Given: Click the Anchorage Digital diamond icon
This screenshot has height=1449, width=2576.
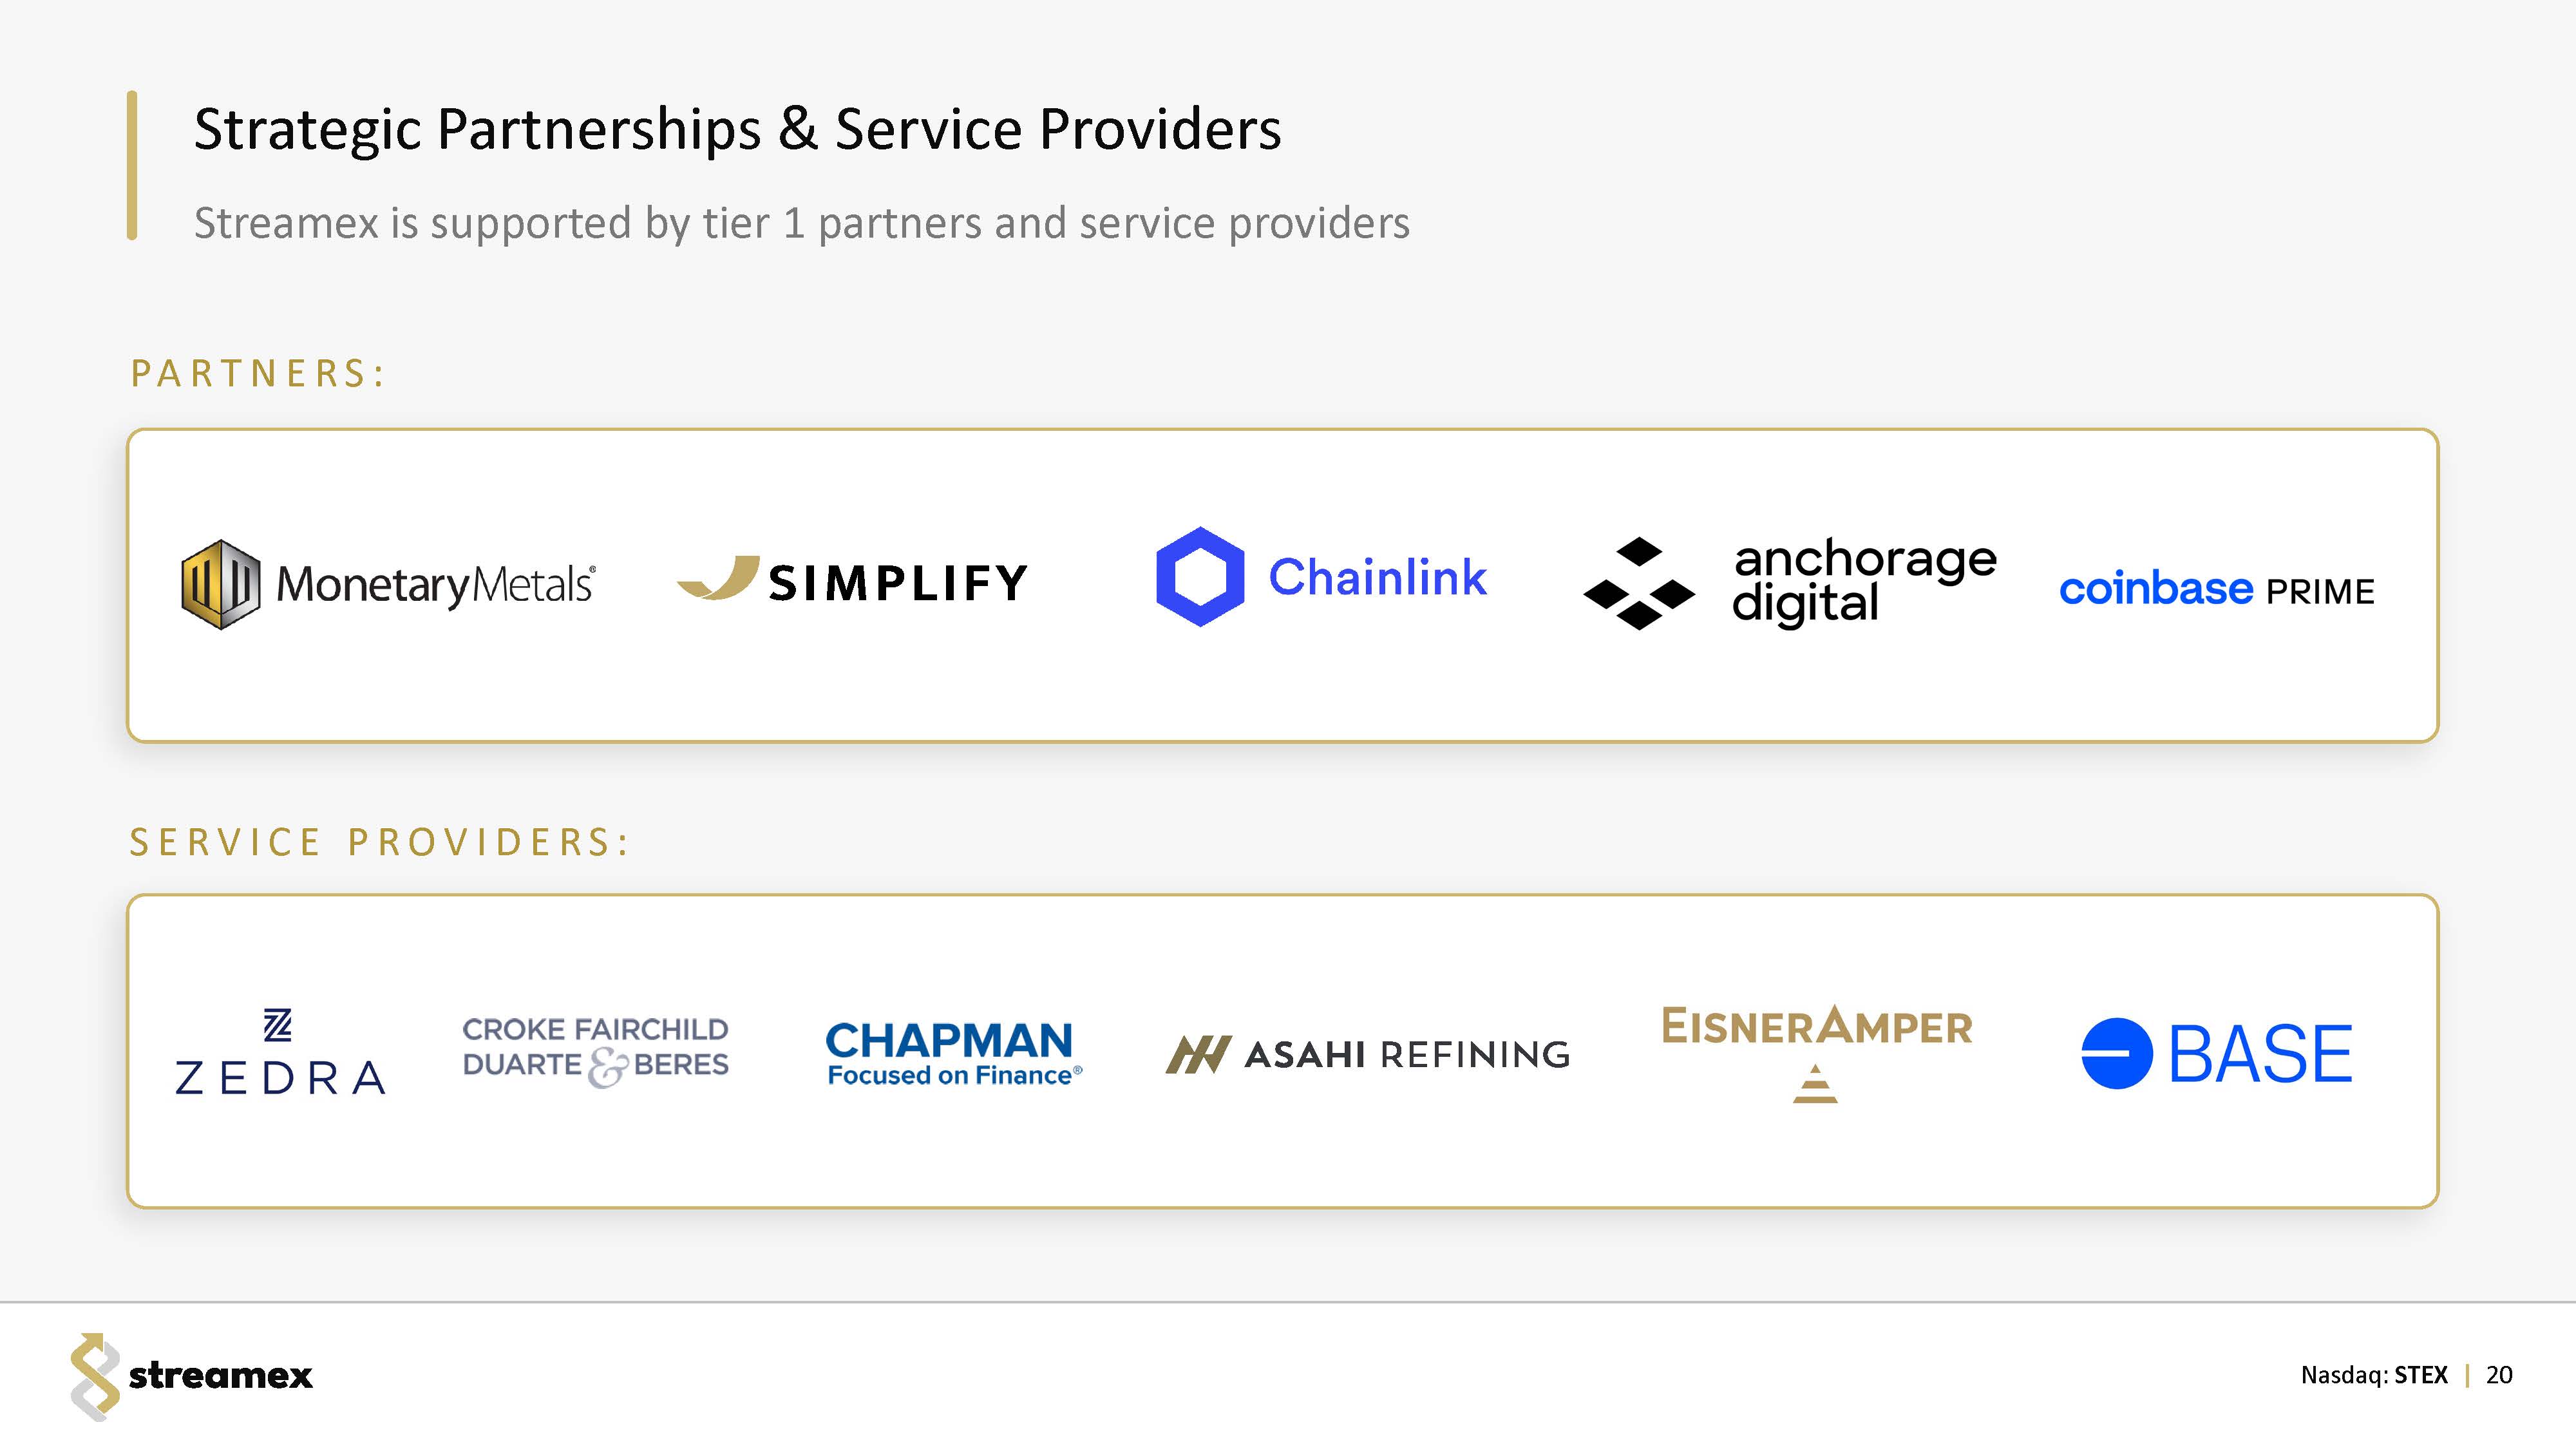Looking at the screenshot, I should [x=1639, y=584].
